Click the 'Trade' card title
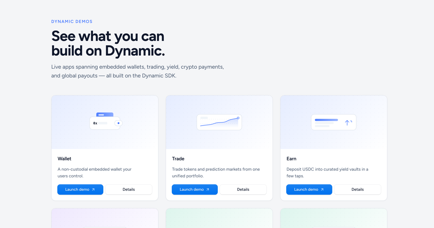This screenshot has height=228, width=434. coord(178,159)
